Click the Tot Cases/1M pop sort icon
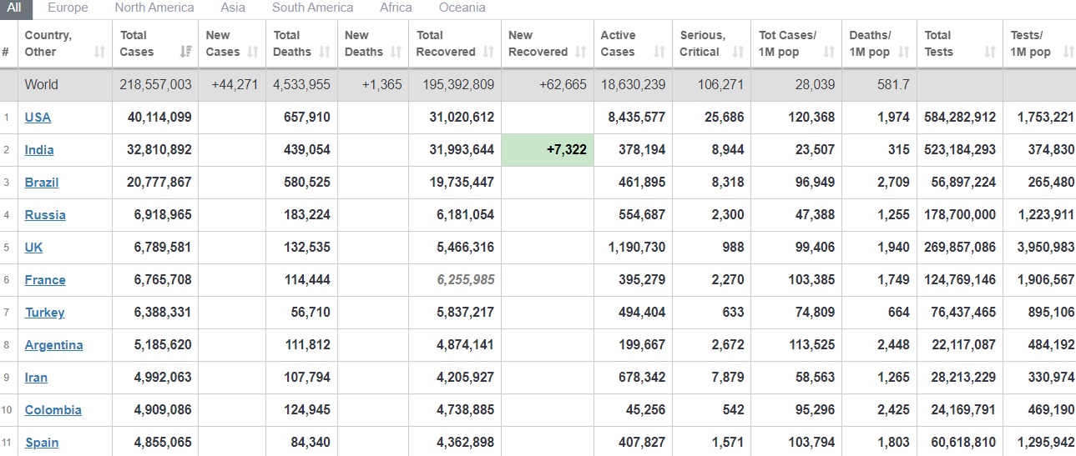Image resolution: width=1076 pixels, height=456 pixels. 829,52
